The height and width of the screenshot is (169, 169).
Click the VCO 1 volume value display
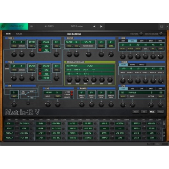click(x=56, y=42)
